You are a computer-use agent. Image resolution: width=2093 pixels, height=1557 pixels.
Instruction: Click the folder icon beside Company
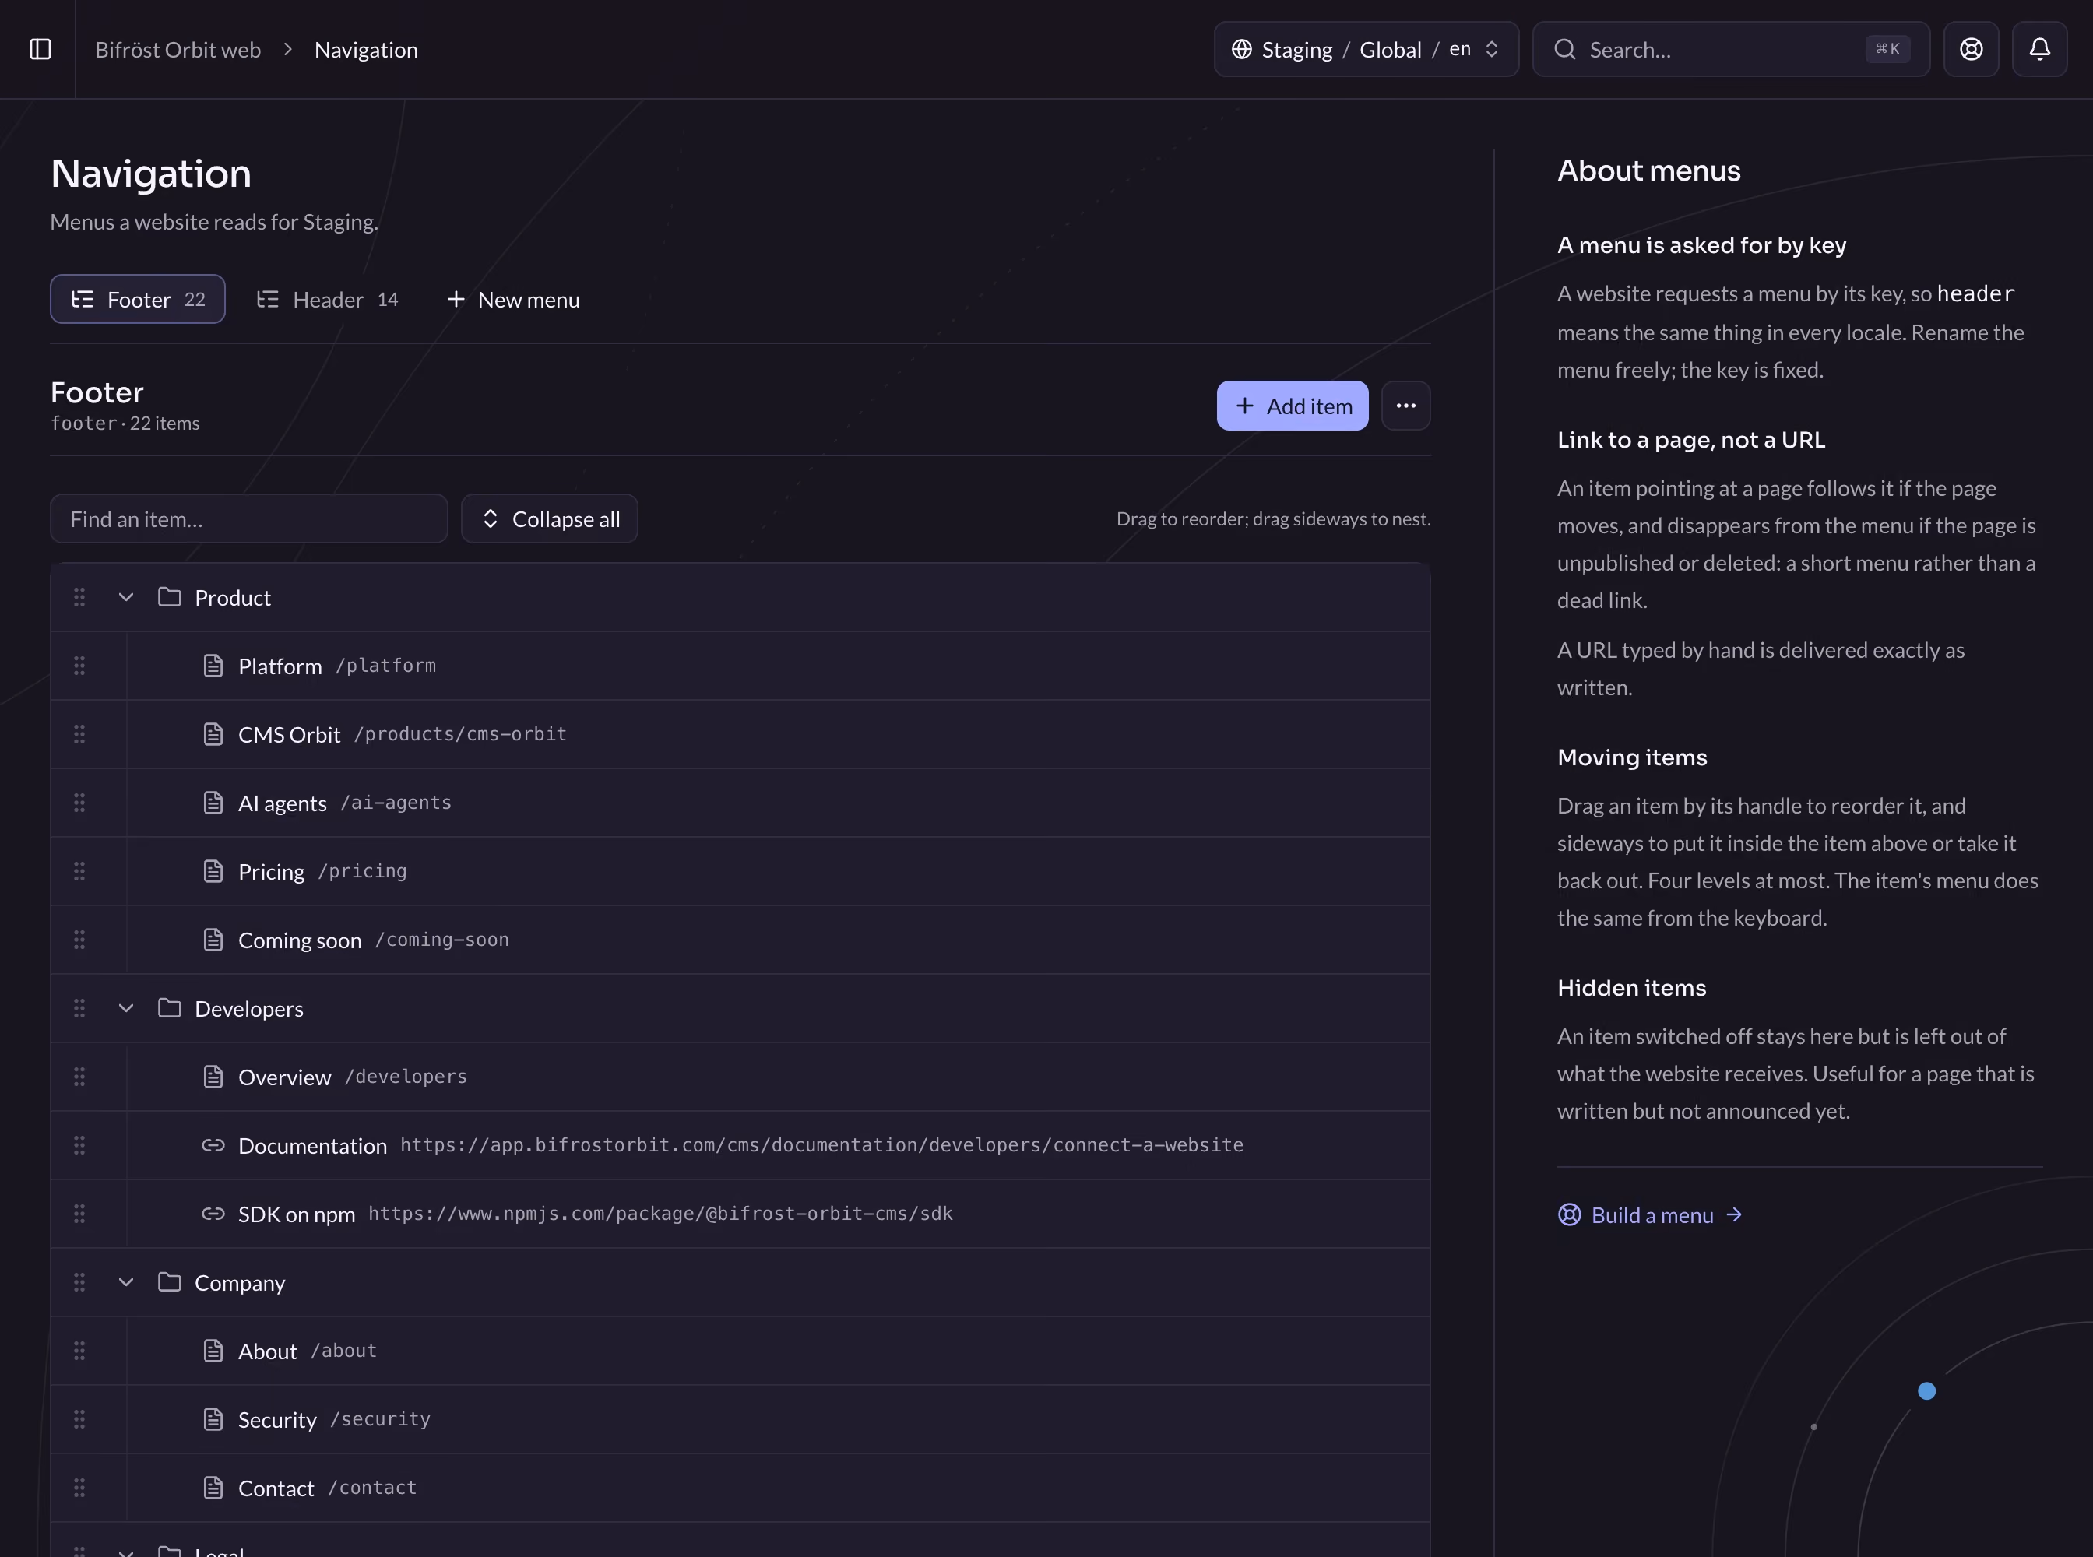[x=170, y=1283]
